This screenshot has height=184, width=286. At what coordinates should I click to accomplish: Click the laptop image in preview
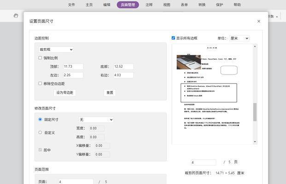[x=189, y=62]
